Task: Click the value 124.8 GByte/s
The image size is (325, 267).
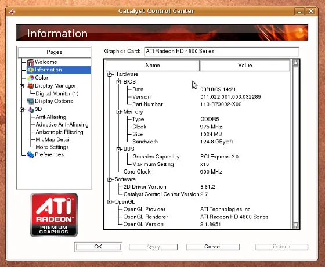Action: point(217,142)
